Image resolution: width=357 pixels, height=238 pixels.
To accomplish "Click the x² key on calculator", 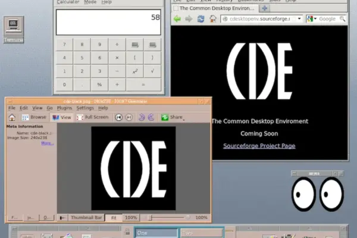I will (x=135, y=71).
